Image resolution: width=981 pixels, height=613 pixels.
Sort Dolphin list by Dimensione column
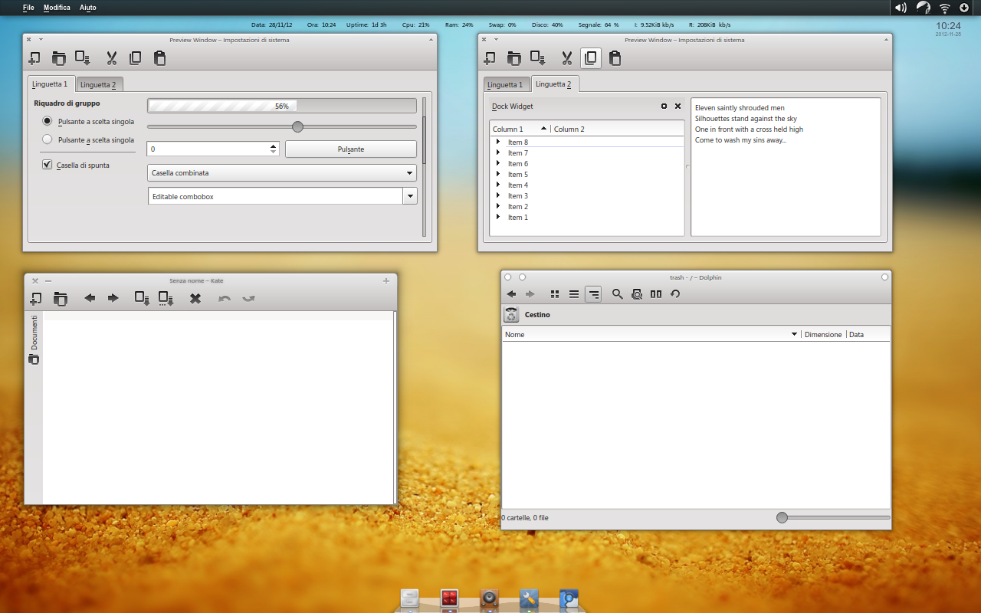823,334
